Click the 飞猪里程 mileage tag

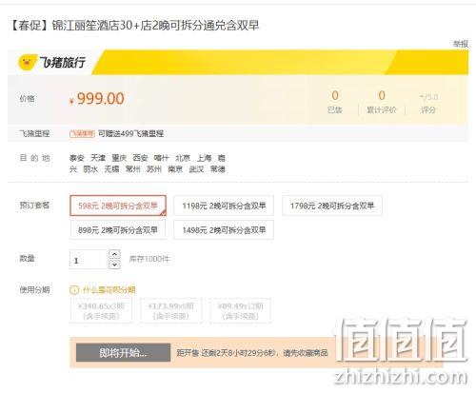82,133
